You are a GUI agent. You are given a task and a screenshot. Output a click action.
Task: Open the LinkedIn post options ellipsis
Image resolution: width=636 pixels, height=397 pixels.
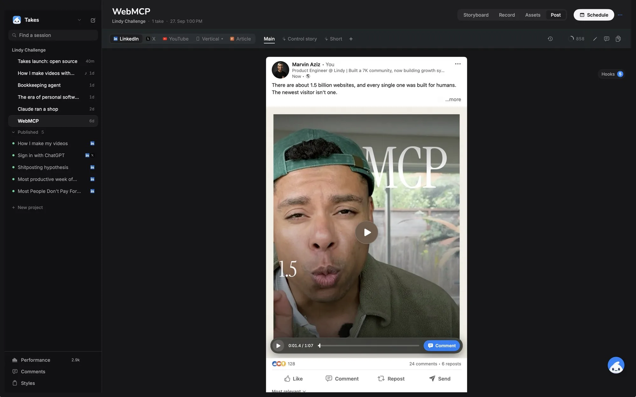tap(458, 64)
